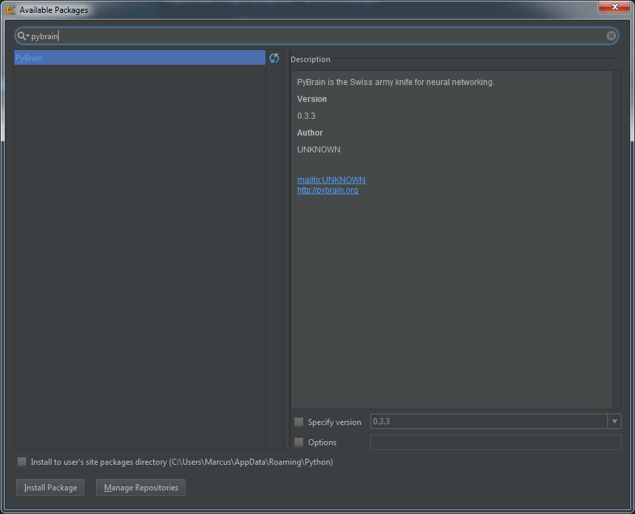Screen dimensions: 635x514
Task: Open the mailto:UNKNOWN link
Action: (x=331, y=180)
